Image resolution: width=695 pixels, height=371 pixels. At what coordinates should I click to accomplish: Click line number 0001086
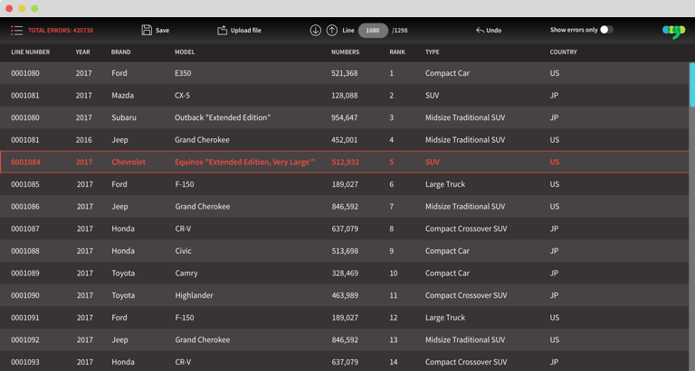[x=25, y=207]
